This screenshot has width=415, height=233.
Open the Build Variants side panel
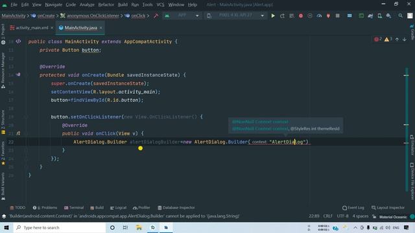3,186
